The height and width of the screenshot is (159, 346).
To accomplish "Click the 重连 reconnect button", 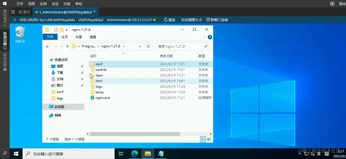I will tap(170, 20).
